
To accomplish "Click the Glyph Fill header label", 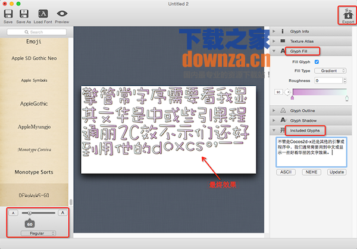I will [x=299, y=51].
